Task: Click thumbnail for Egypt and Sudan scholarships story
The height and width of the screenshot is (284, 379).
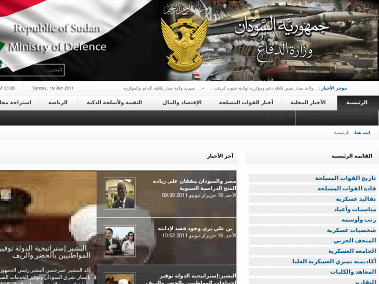Action: [x=120, y=194]
